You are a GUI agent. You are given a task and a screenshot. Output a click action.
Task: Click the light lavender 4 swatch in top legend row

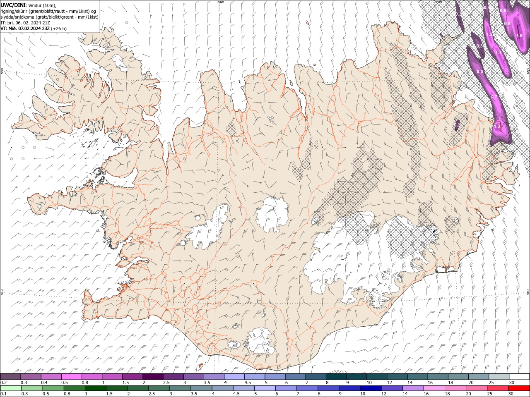coord(234,377)
